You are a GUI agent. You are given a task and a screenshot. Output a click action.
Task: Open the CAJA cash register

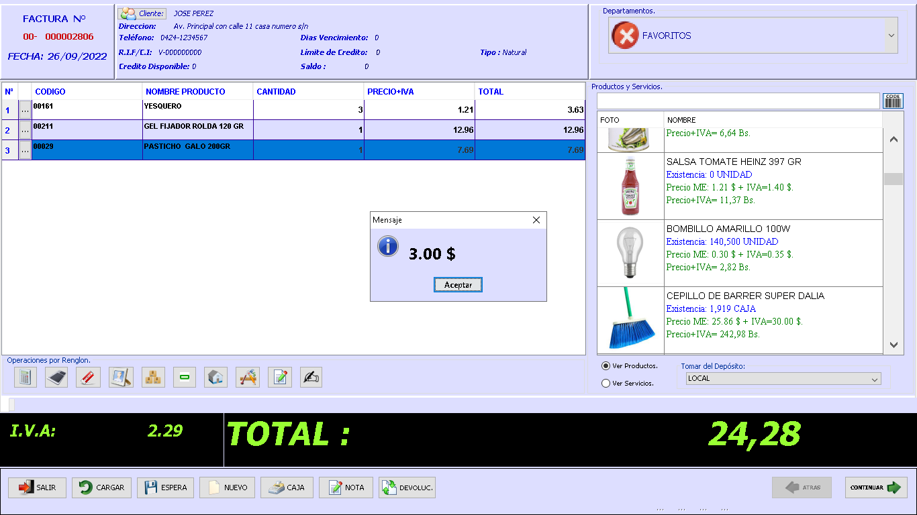pyautogui.click(x=287, y=488)
